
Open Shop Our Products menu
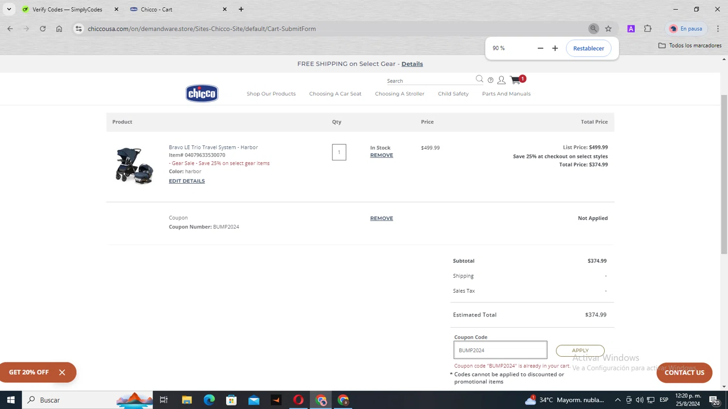click(x=271, y=94)
